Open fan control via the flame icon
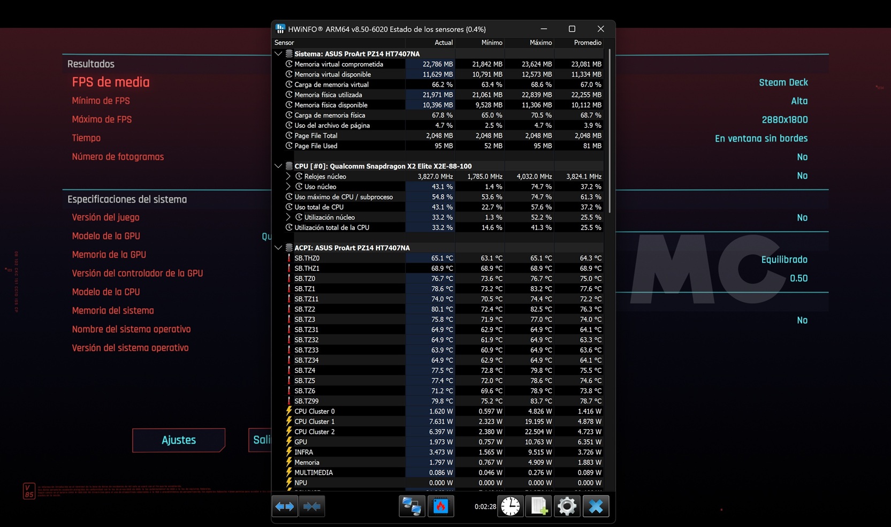This screenshot has height=527, width=891. tap(441, 506)
